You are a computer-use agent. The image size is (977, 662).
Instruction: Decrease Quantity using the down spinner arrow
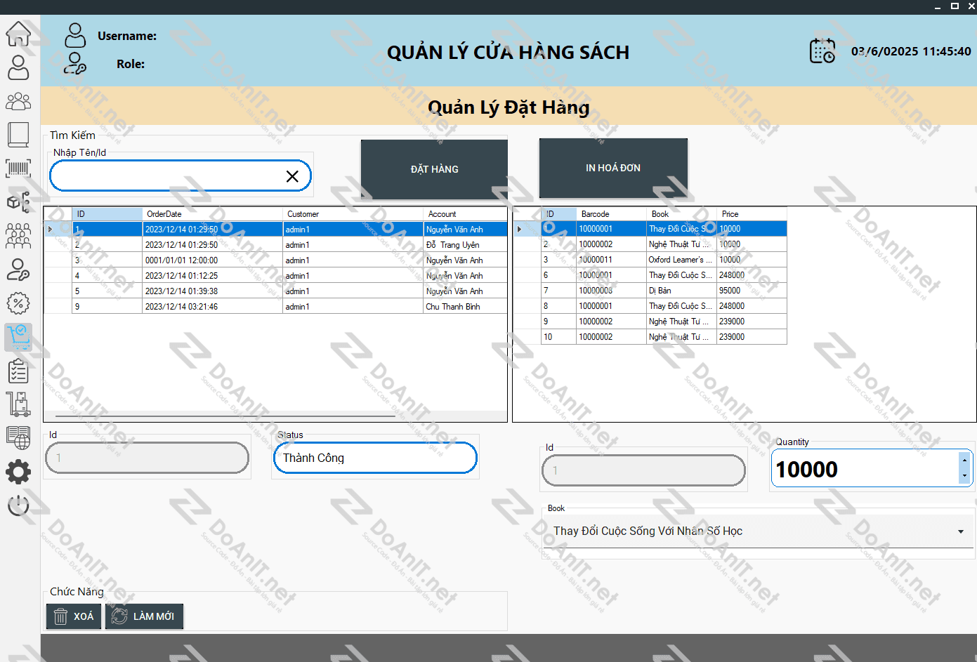964,476
